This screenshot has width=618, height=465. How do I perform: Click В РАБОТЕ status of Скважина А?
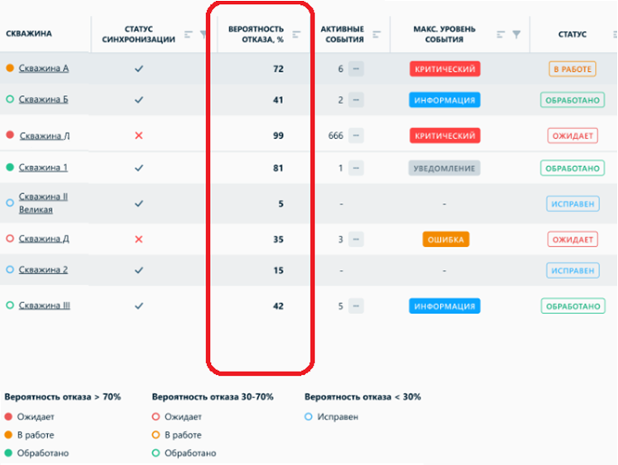coord(572,69)
